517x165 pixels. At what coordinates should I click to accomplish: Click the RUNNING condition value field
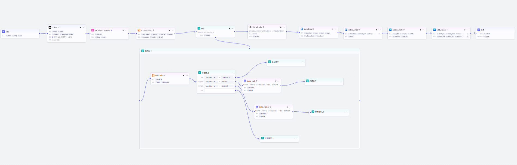[x=227, y=86]
